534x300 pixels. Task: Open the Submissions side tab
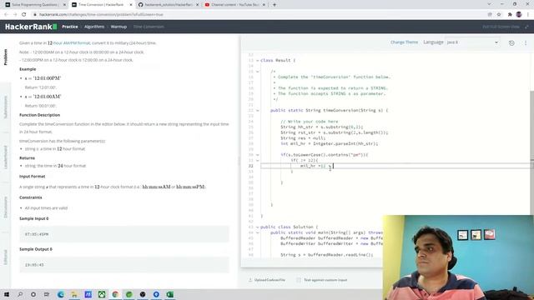(5, 107)
